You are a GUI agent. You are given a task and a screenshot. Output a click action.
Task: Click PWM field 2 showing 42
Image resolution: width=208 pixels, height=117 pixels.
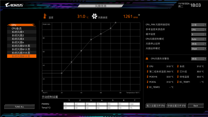click(x=80, y=104)
